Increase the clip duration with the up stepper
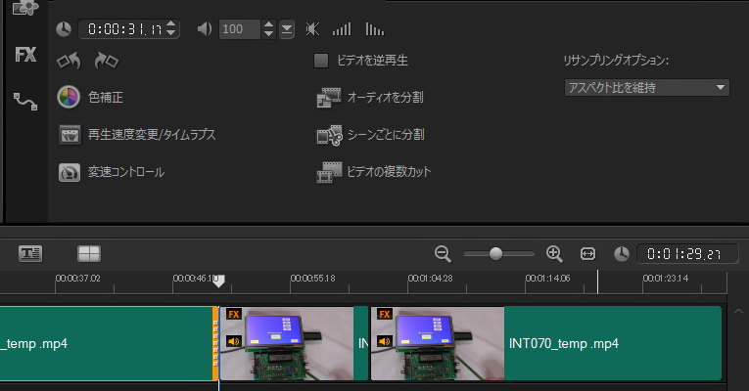This screenshot has height=391, width=749. tap(172, 24)
